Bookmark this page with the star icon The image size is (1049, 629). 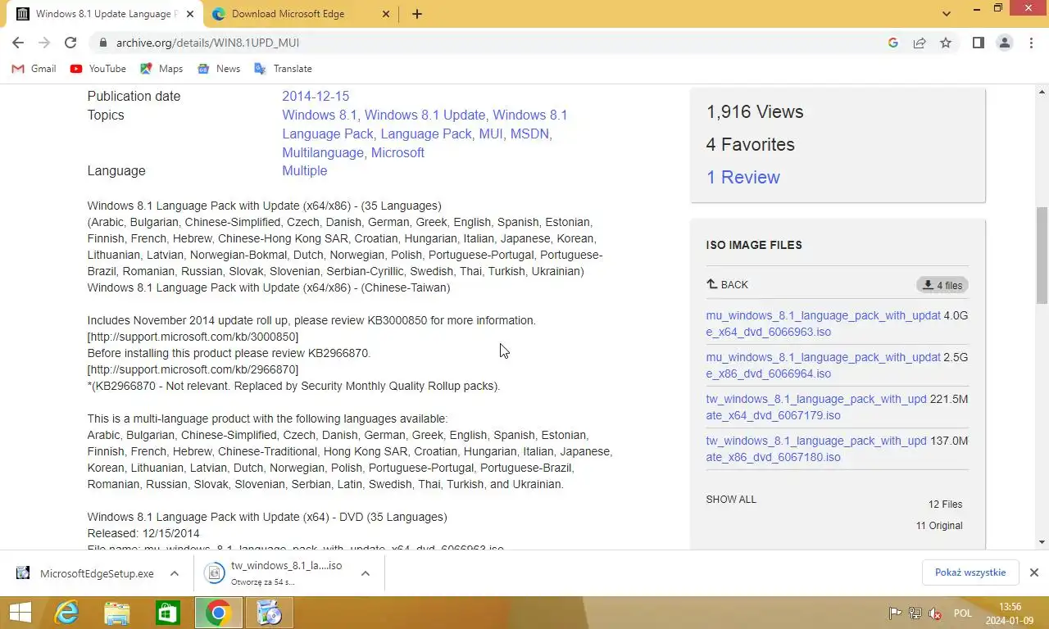tap(946, 43)
